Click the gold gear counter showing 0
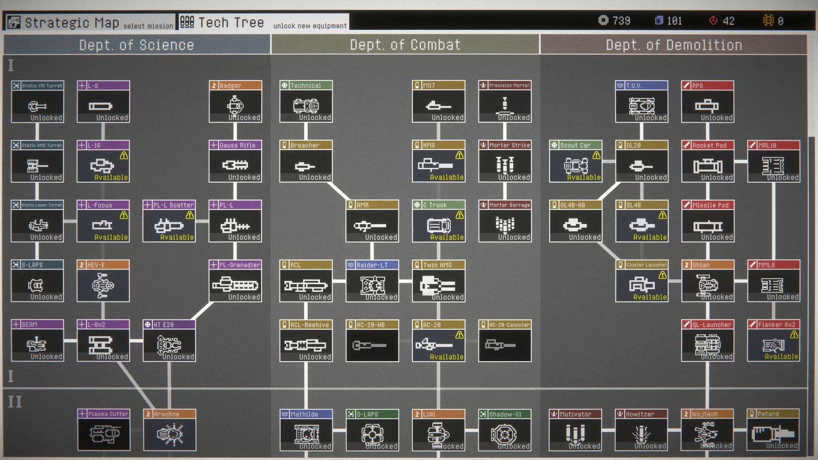Screen dimensions: 818x460 pyautogui.click(x=775, y=20)
